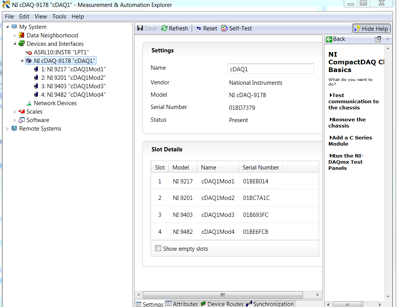Click the ASRL10::INSTR LPT1 port icon
The height and width of the screenshot is (307, 398).
29,52
